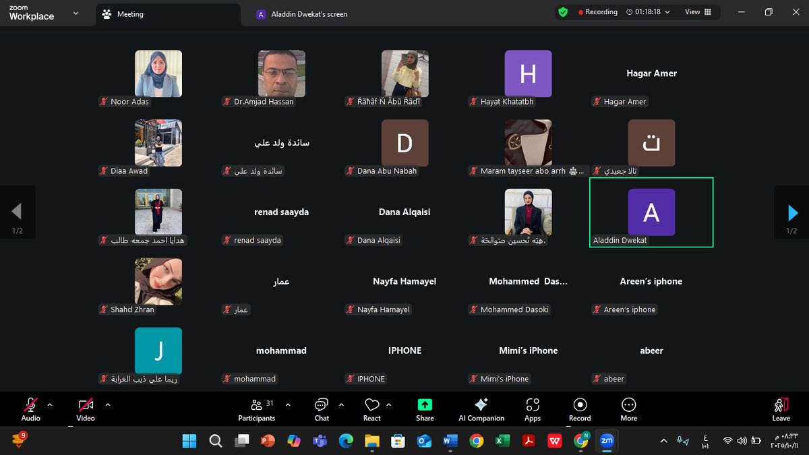Image resolution: width=809 pixels, height=455 pixels.
Task: Open the AI Companion
Action: click(x=481, y=409)
